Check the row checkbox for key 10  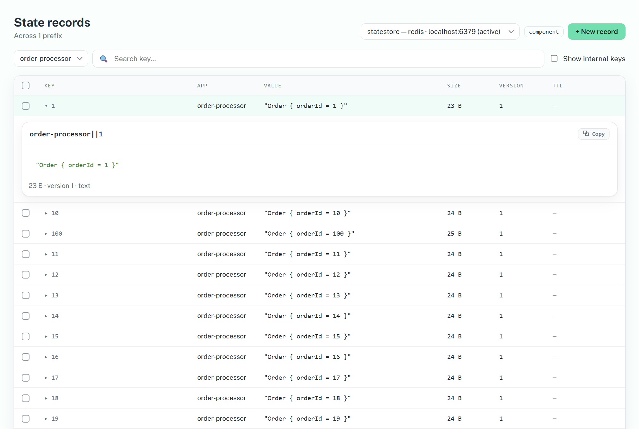click(26, 213)
